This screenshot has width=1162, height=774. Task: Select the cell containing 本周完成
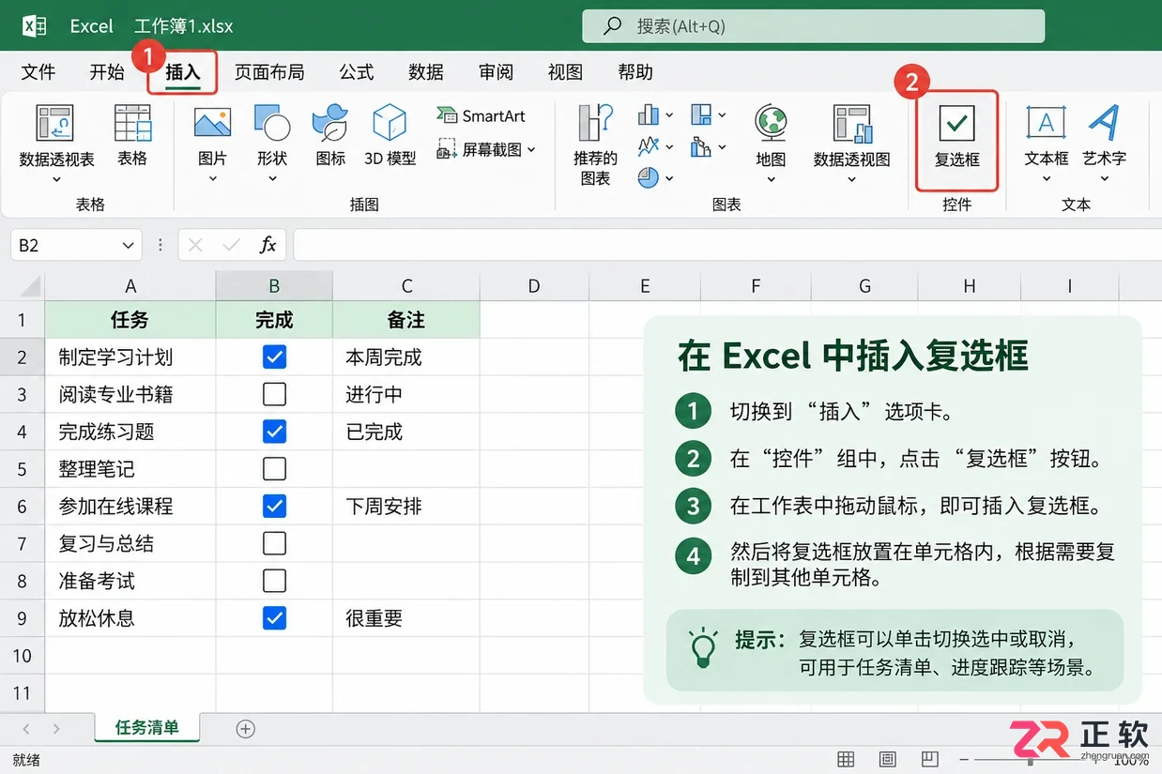pyautogui.click(x=406, y=357)
